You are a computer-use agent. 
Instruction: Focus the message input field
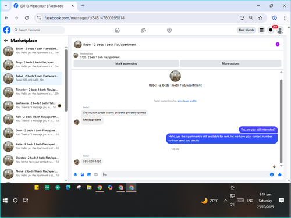(x=185, y=174)
